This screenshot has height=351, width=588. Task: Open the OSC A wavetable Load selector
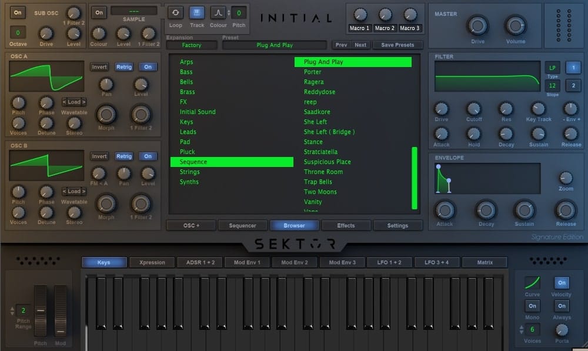(x=74, y=102)
